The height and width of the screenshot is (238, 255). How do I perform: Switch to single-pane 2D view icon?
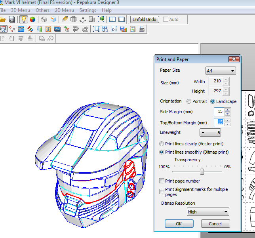(x=122, y=19)
